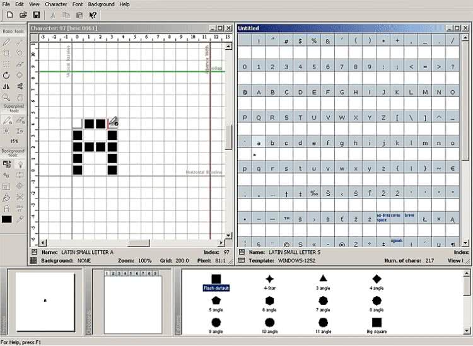The image size is (473, 346).
Task: Open an existing font file
Action: (x=23, y=14)
